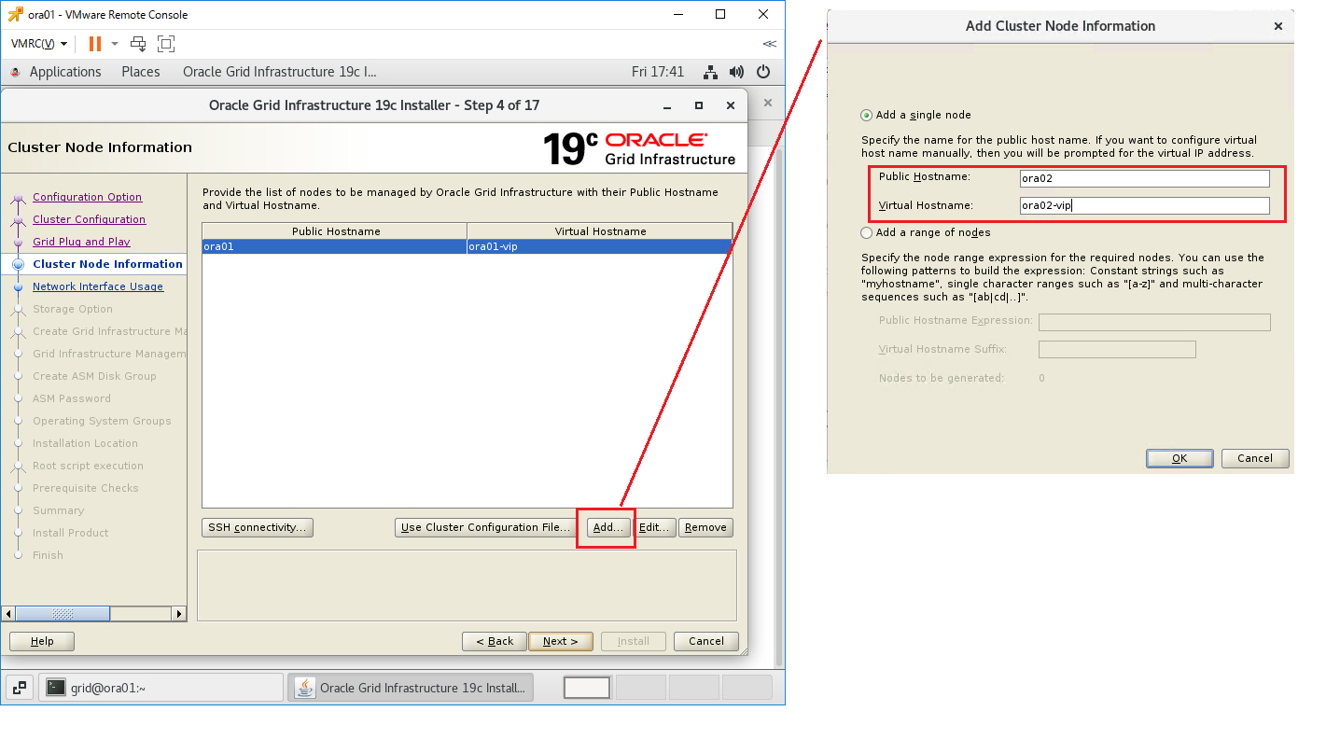
Task: Select Add a range of nodes radio button
Action: point(867,232)
